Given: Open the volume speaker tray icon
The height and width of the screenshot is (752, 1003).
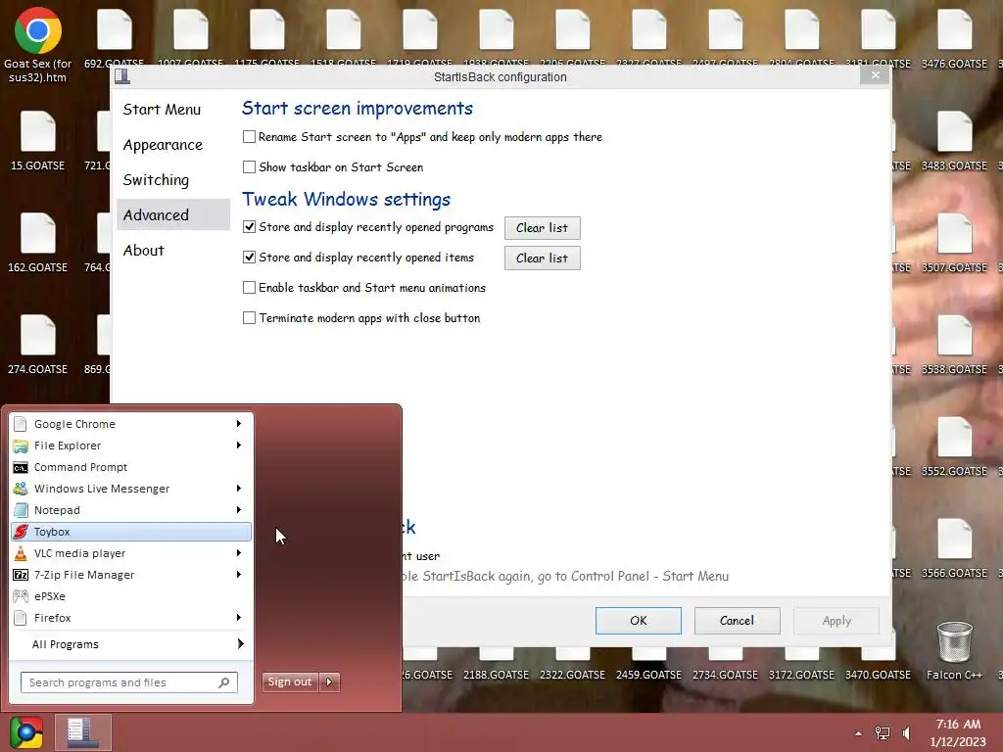Looking at the screenshot, I should pos(906,732).
